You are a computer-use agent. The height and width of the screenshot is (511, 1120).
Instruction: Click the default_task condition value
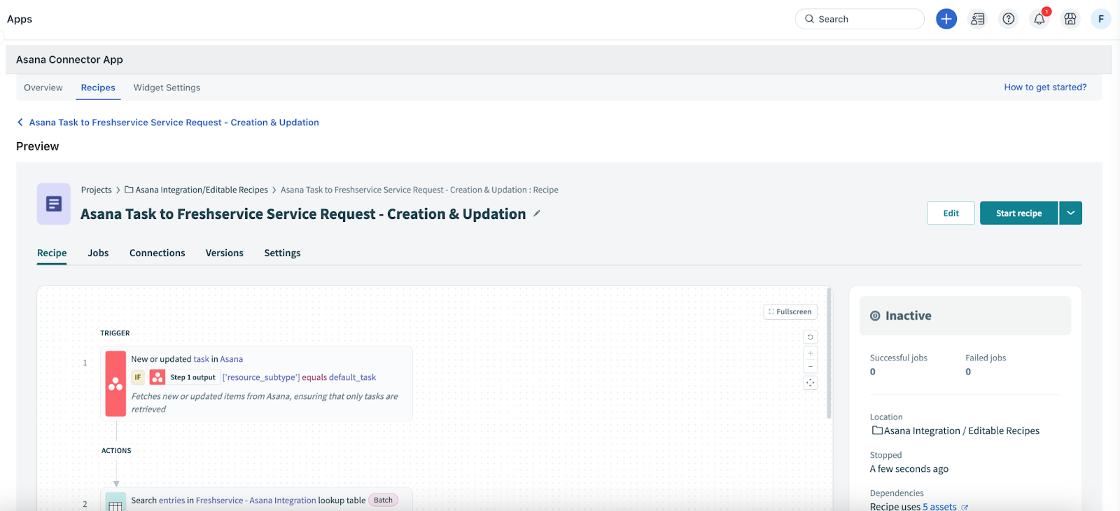point(353,377)
